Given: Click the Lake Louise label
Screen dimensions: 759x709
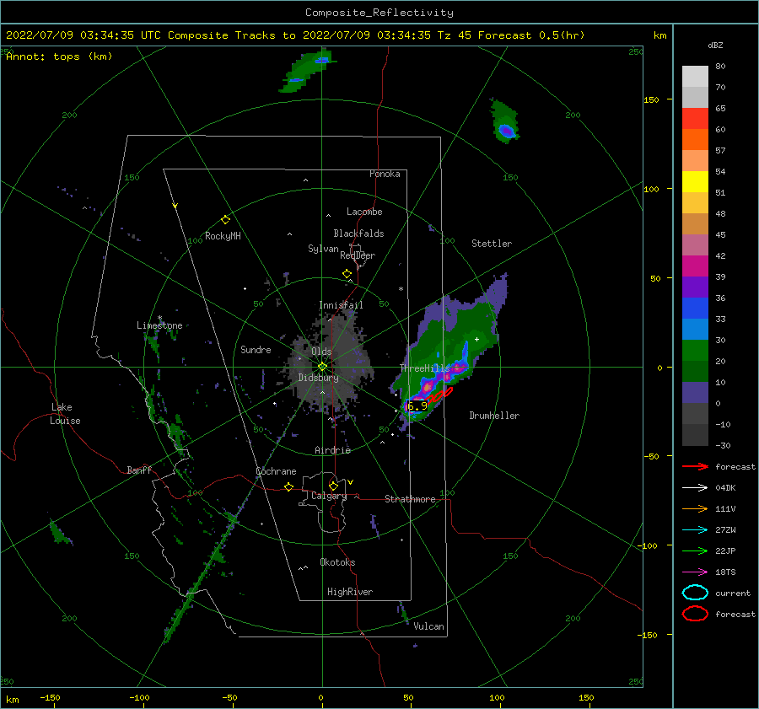Looking at the screenshot, I should click(65, 414).
